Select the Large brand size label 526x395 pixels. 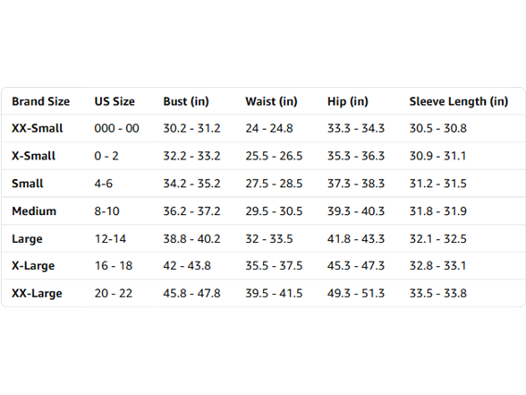pos(27,239)
